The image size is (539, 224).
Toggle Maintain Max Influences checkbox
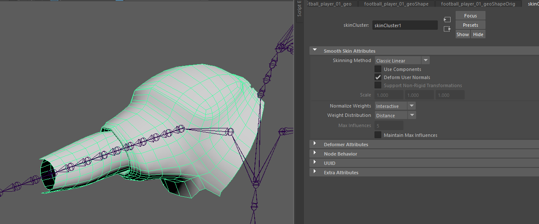(x=377, y=135)
